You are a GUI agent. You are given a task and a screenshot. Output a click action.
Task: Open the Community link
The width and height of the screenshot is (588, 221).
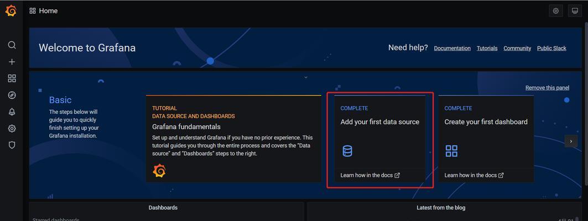click(517, 48)
